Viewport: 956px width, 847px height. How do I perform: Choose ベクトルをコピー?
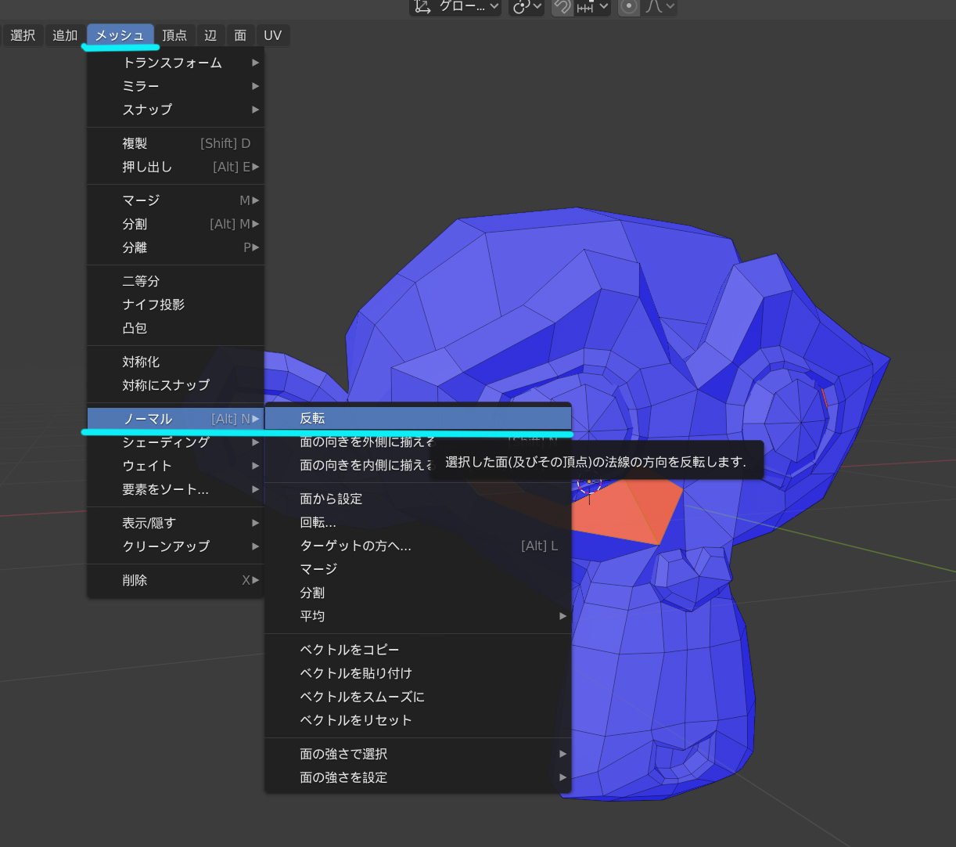pyautogui.click(x=419, y=650)
